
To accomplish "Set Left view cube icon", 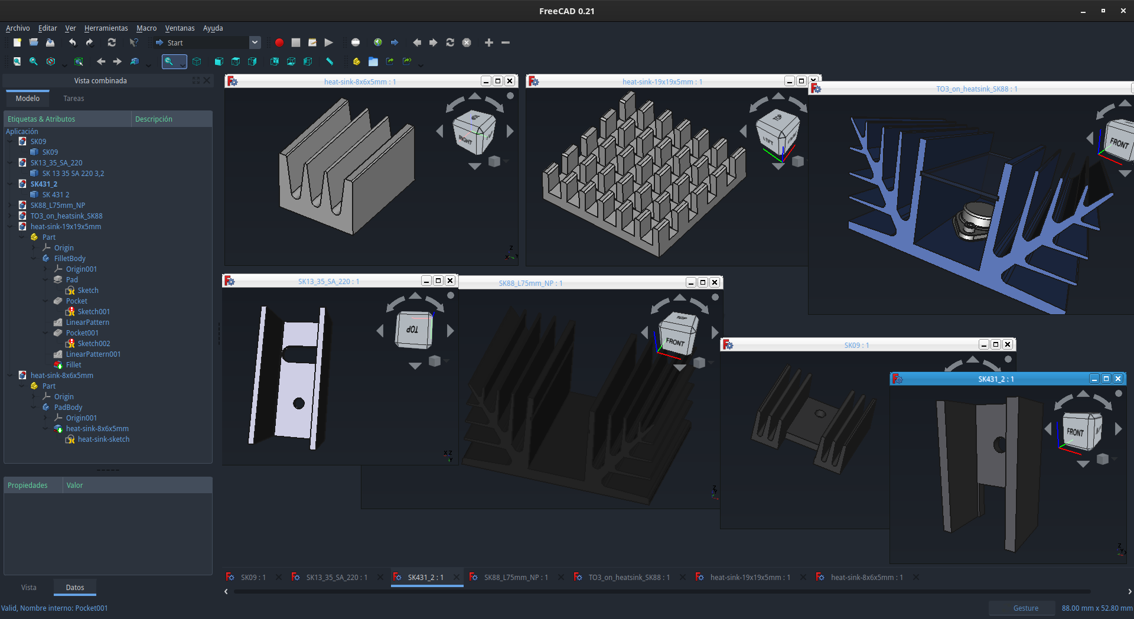I will (x=308, y=61).
